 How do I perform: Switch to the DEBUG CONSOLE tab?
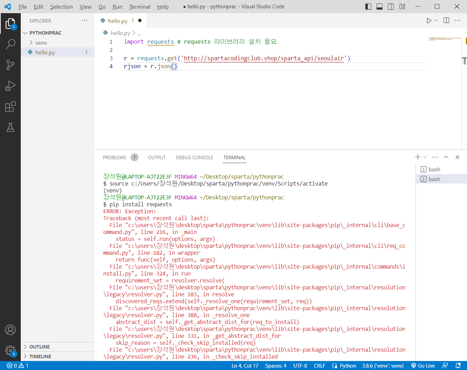pos(195,157)
